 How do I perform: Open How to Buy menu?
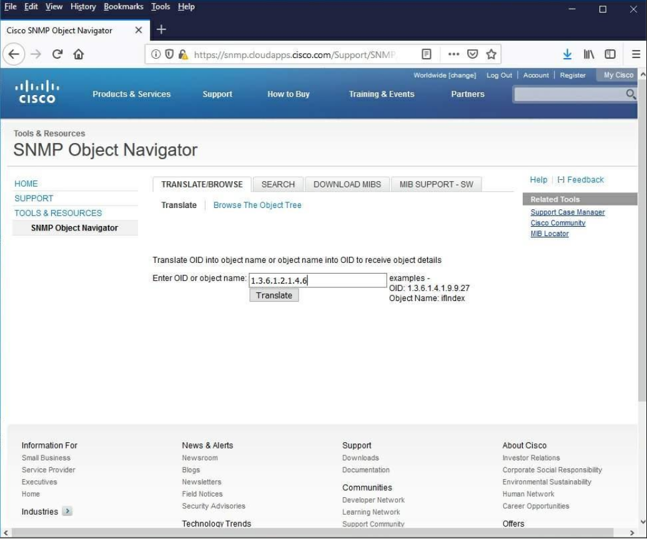pos(289,94)
